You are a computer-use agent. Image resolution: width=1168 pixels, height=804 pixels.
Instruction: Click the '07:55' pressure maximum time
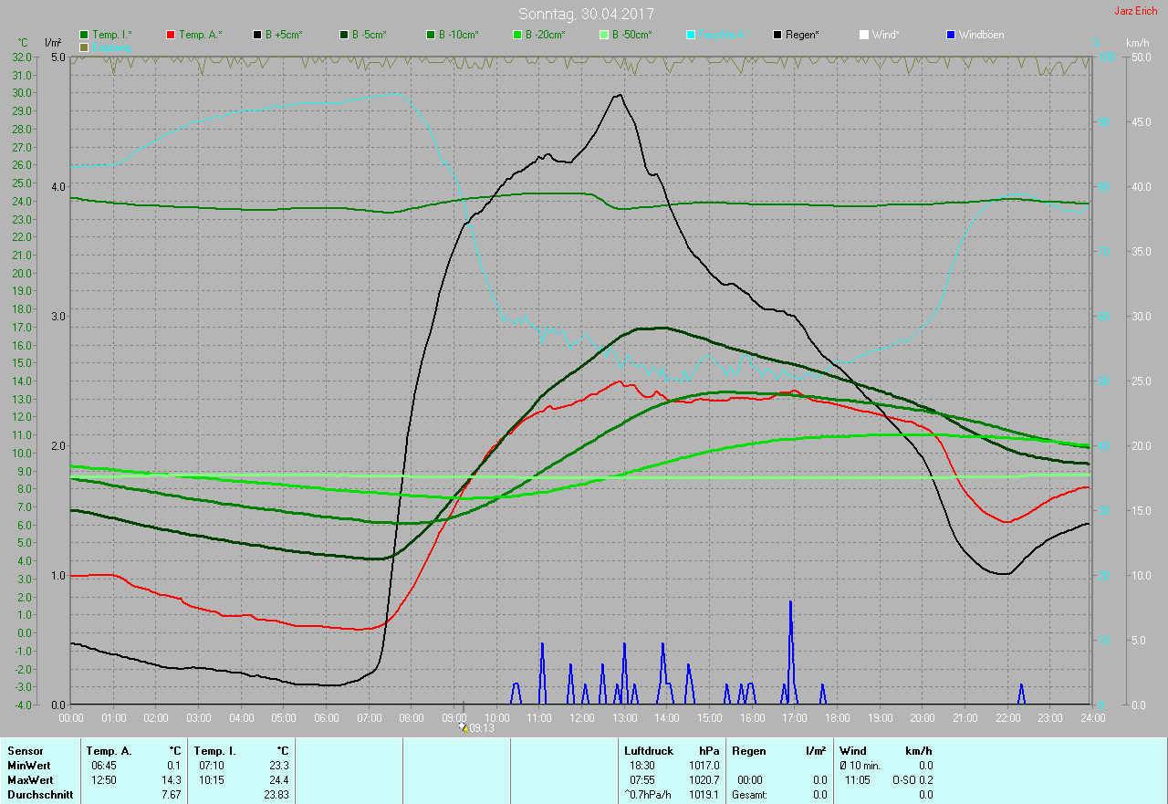click(x=642, y=780)
